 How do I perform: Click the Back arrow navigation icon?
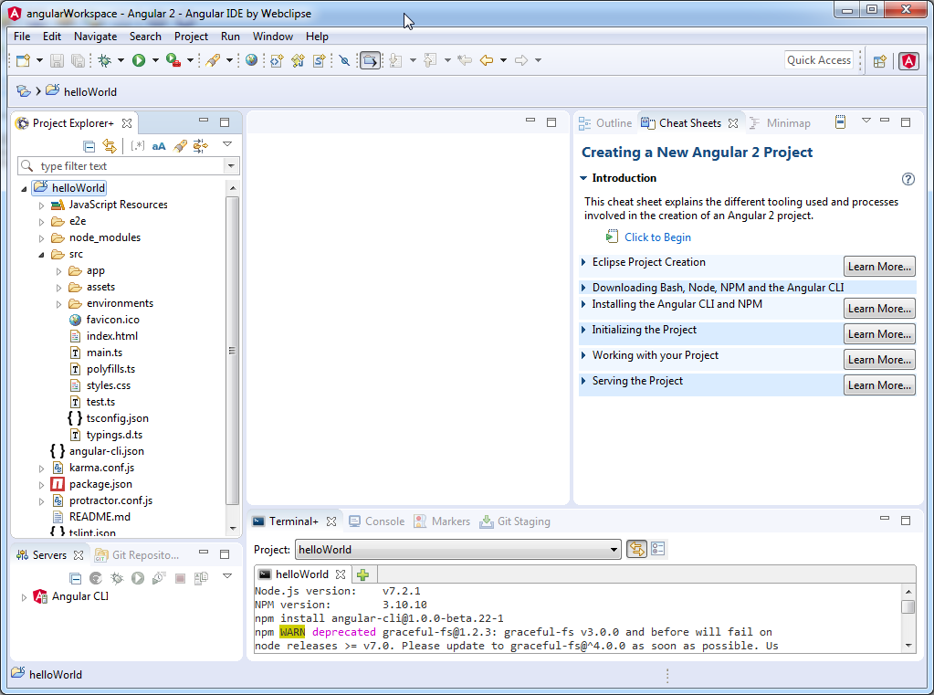click(487, 60)
